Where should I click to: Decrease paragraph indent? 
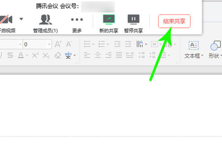point(117,44)
